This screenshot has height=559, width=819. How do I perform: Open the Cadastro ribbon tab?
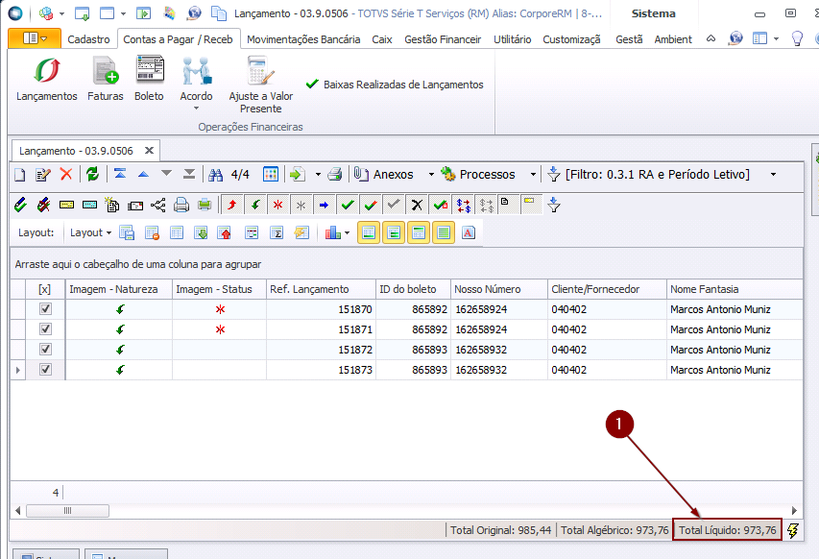88,39
